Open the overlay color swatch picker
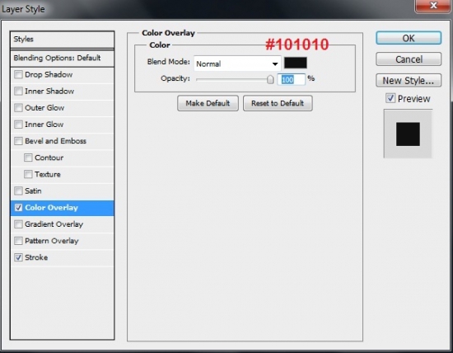The width and height of the screenshot is (453, 353). pyautogui.click(x=295, y=63)
